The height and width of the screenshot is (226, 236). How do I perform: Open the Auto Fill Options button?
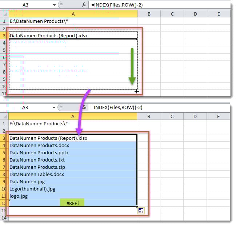(x=141, y=210)
